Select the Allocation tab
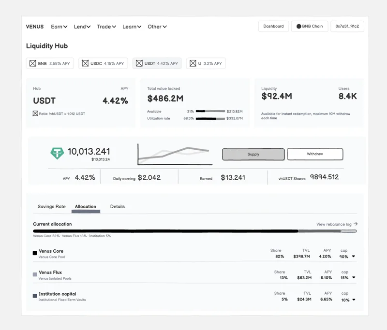The image size is (387, 330). pos(86,206)
